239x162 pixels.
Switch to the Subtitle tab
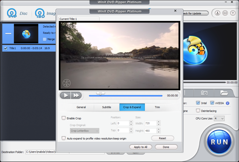pyautogui.click(x=107, y=107)
